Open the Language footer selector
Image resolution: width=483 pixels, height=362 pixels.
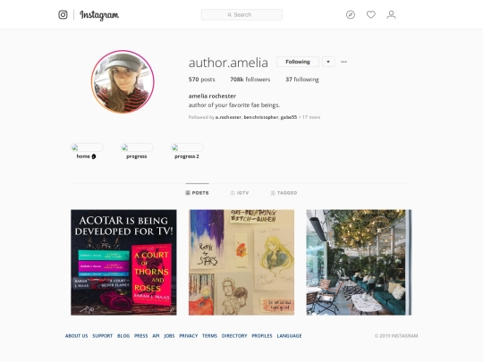[289, 336]
